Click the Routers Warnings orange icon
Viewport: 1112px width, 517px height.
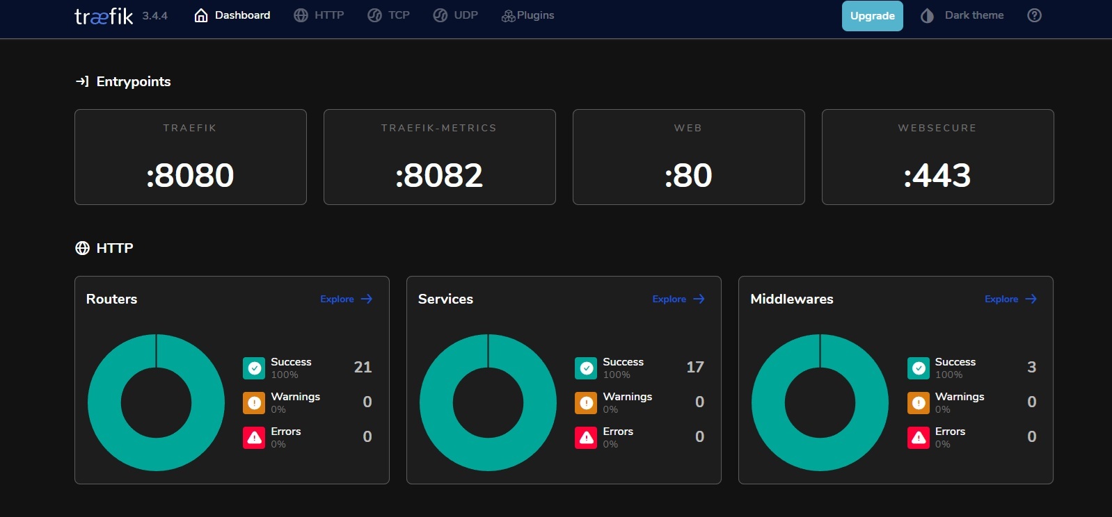click(254, 403)
